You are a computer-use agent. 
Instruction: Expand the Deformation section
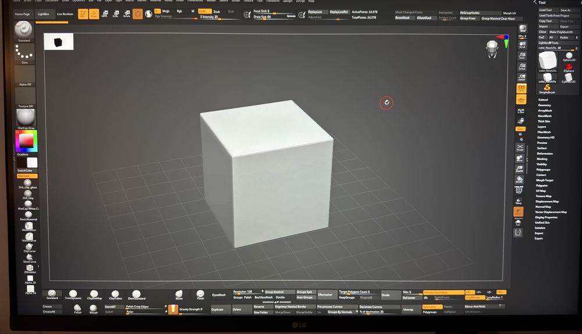[545, 153]
